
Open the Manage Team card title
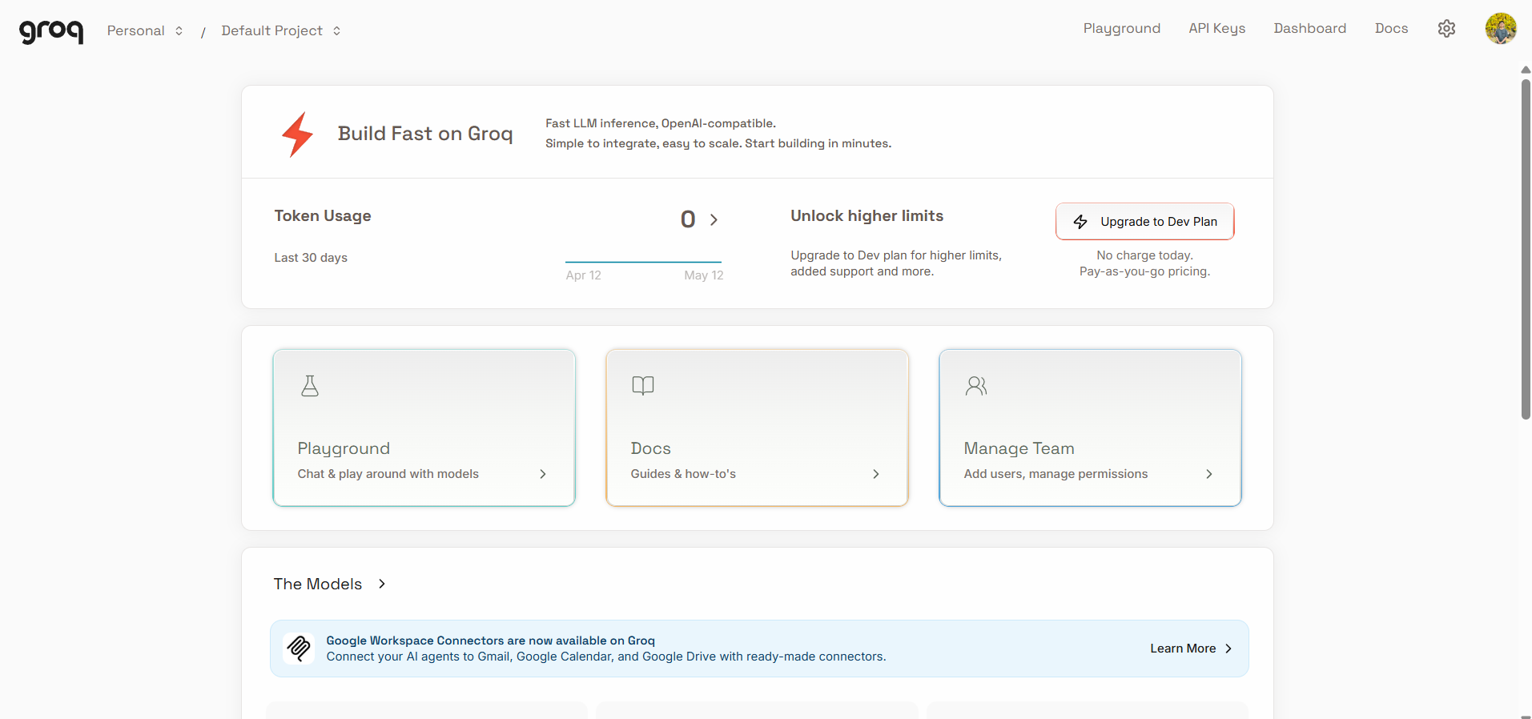point(1019,448)
